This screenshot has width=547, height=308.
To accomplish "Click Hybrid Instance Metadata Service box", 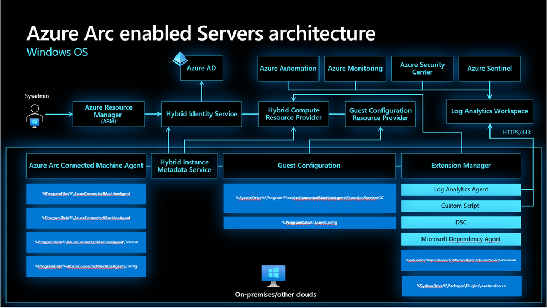I will (184, 166).
